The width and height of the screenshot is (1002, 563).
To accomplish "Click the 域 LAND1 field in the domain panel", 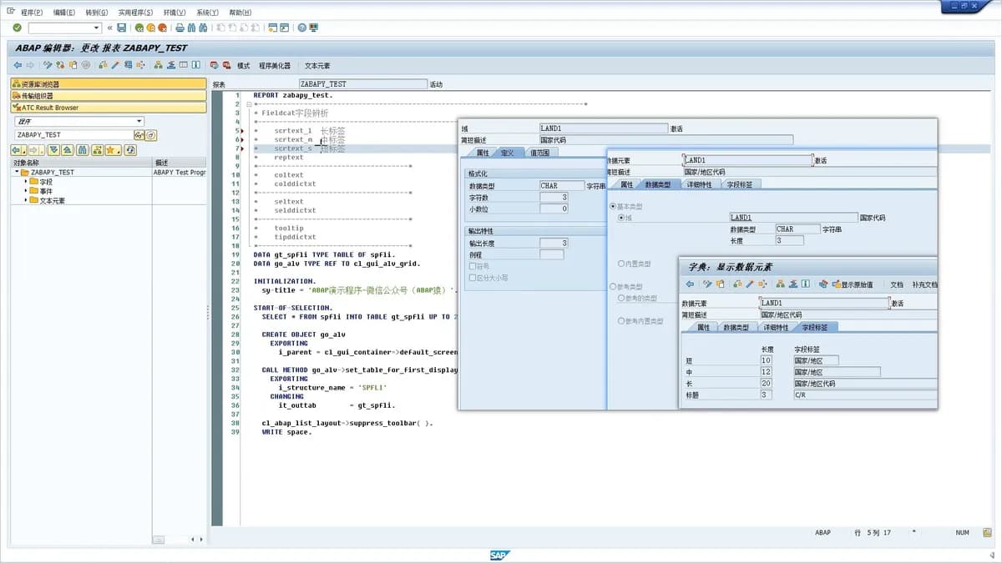I will pos(604,128).
